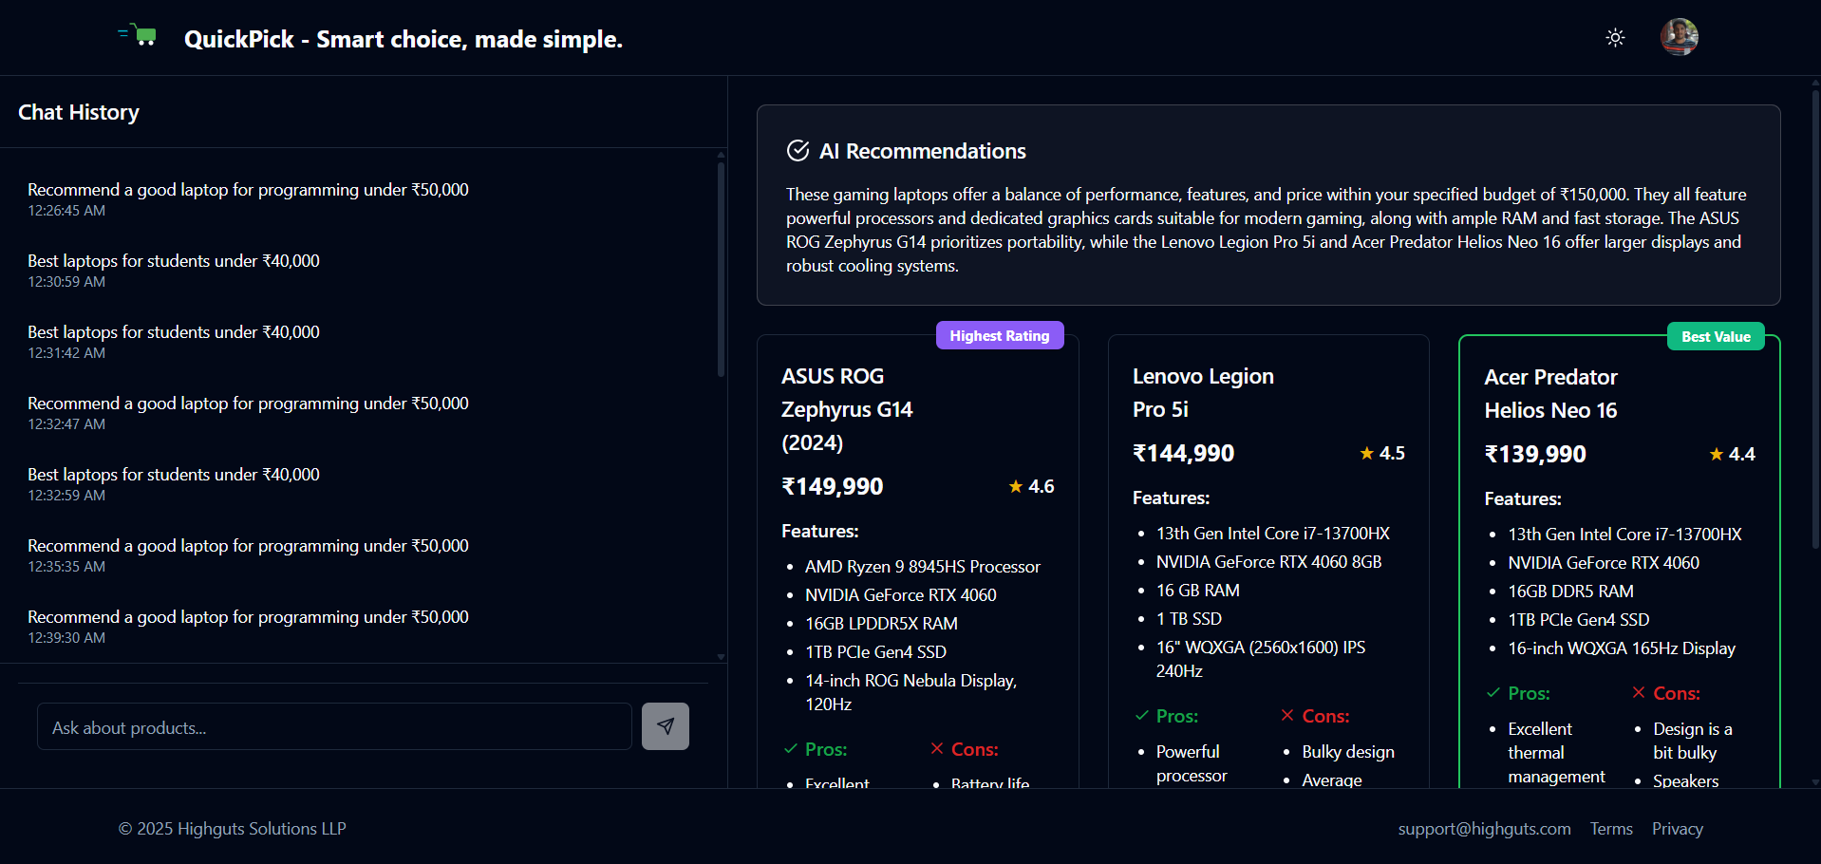Toggle the light/dark theme sun icon
The width and height of the screenshot is (1821, 864).
click(1615, 38)
